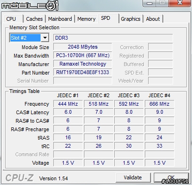
Task: Select the Memory tab
Action: [x=86, y=19]
